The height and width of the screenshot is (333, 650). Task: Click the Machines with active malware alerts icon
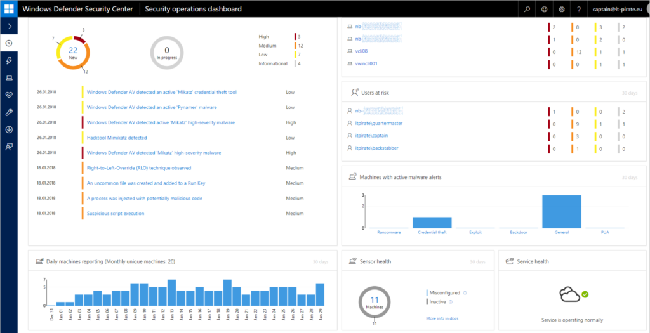click(353, 177)
